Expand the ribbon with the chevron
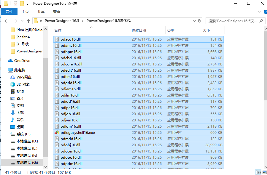267x175 pixels. pos(259,12)
